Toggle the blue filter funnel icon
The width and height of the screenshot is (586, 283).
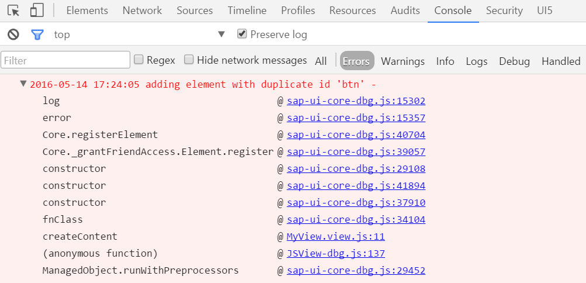(x=37, y=34)
